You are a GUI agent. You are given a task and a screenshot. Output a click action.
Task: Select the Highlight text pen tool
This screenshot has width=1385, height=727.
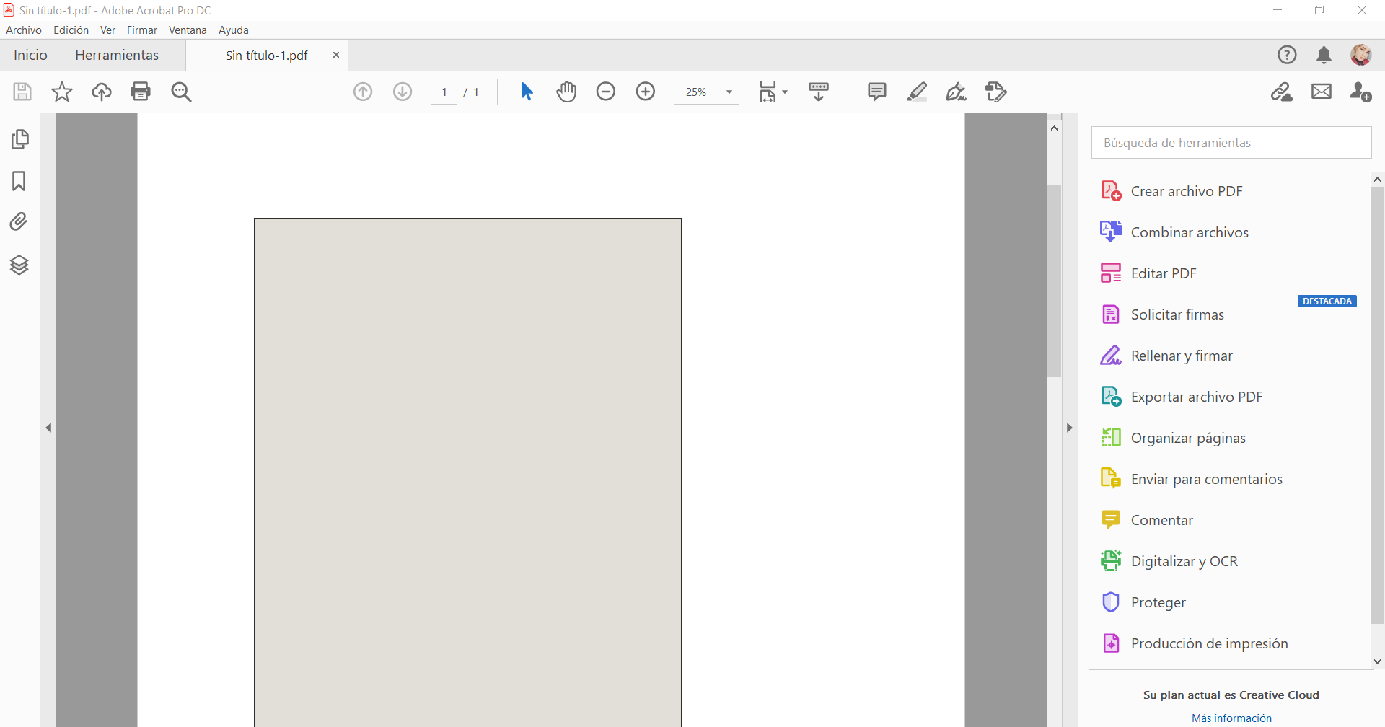pos(916,92)
